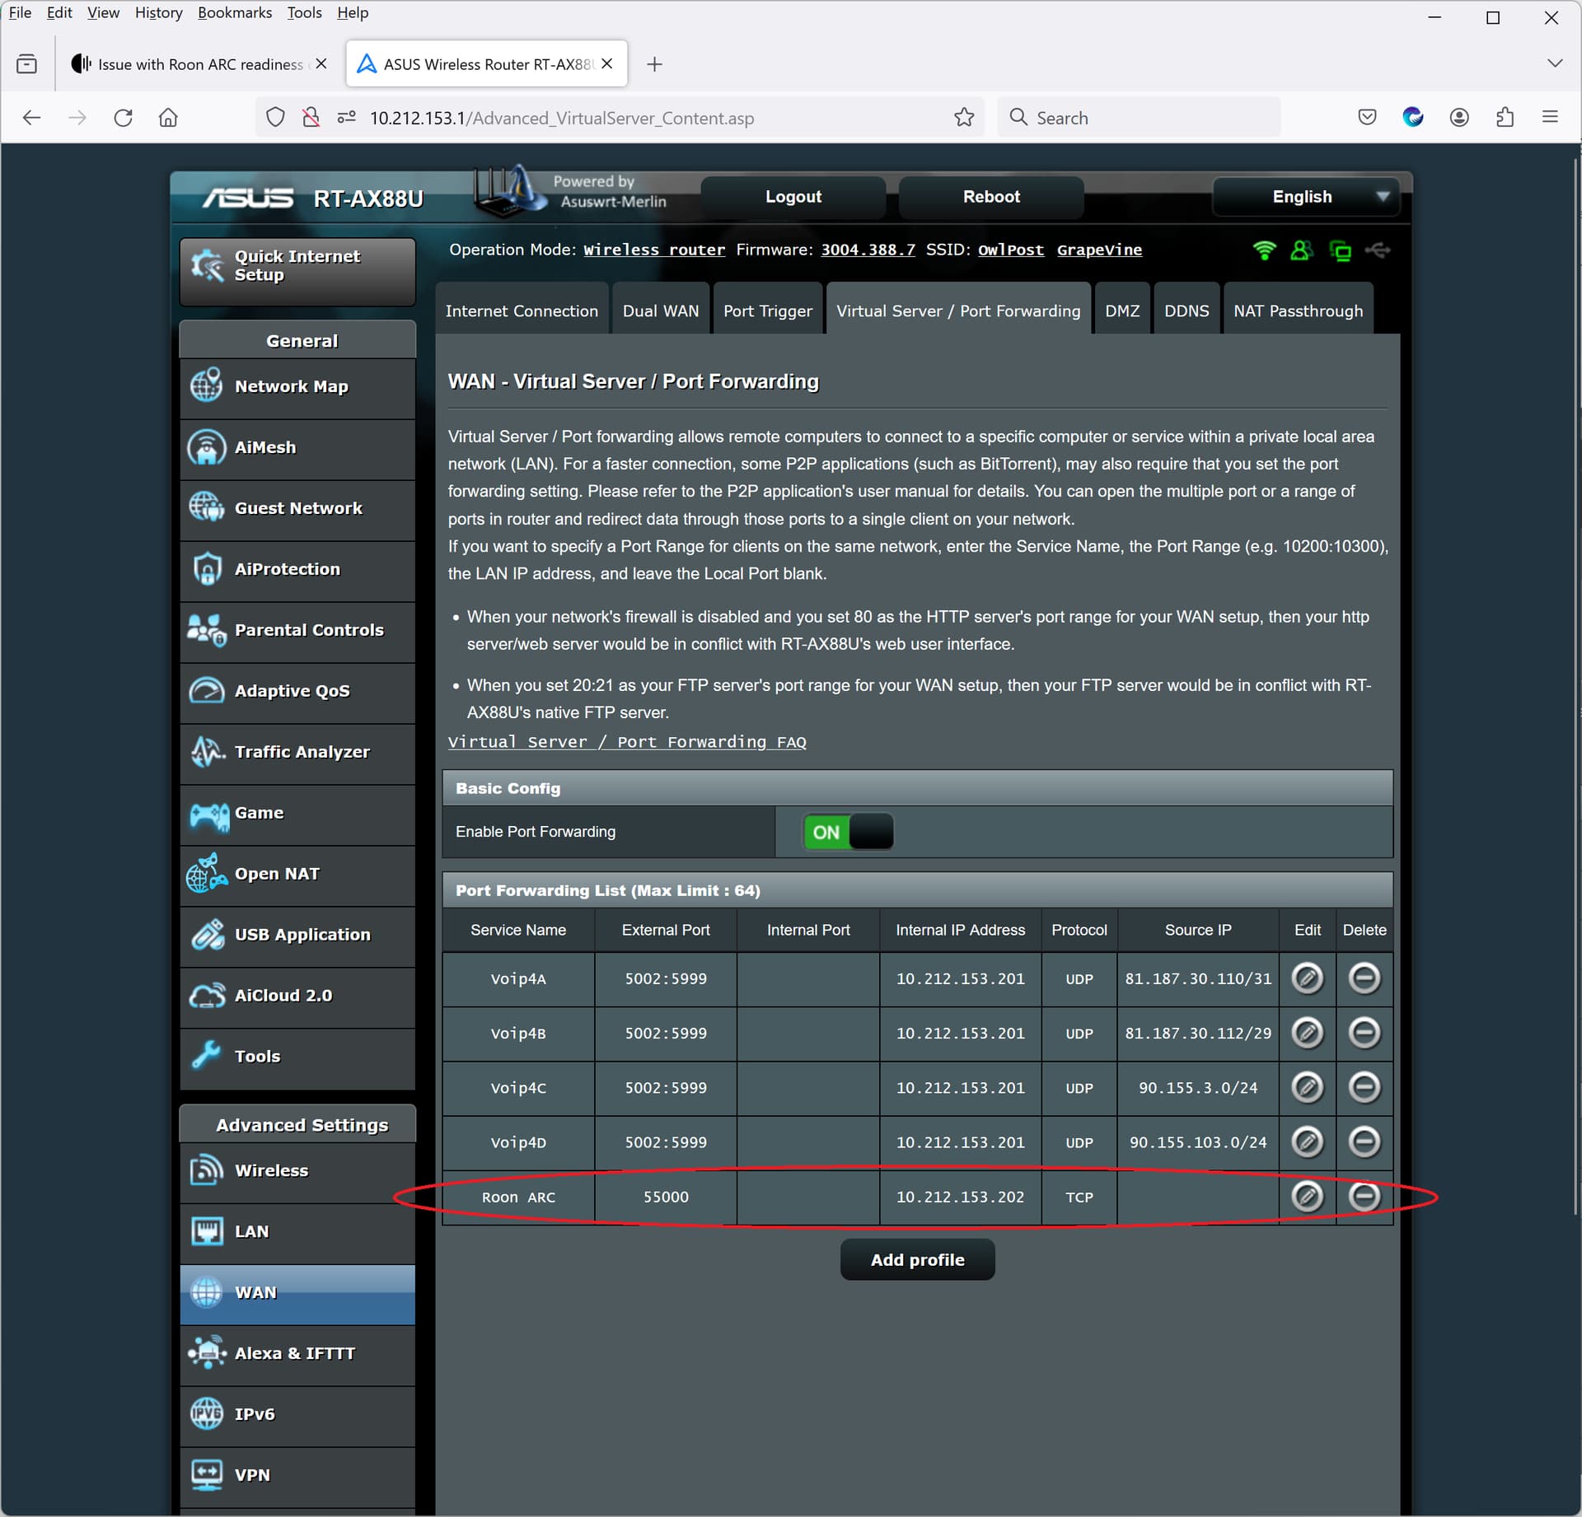
Task: Select Virtual Server / Port Forwarding tab
Action: pos(958,310)
